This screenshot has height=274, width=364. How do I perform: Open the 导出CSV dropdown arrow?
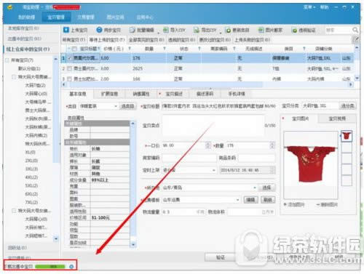221,32
